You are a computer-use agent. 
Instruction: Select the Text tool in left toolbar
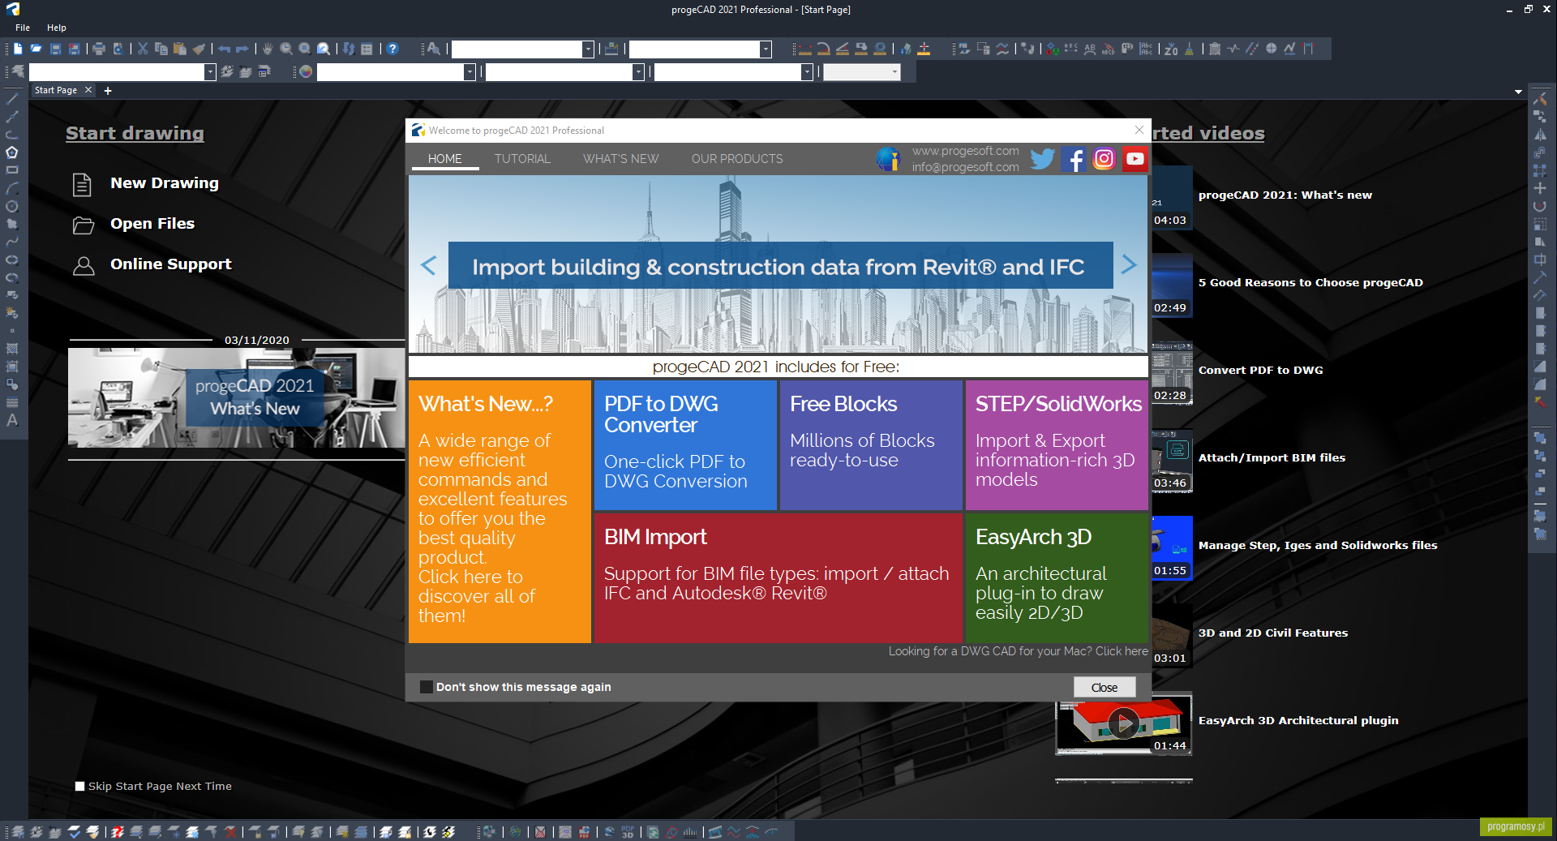click(x=12, y=420)
